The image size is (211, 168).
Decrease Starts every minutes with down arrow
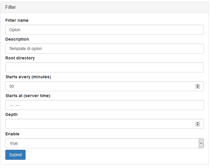198,87
